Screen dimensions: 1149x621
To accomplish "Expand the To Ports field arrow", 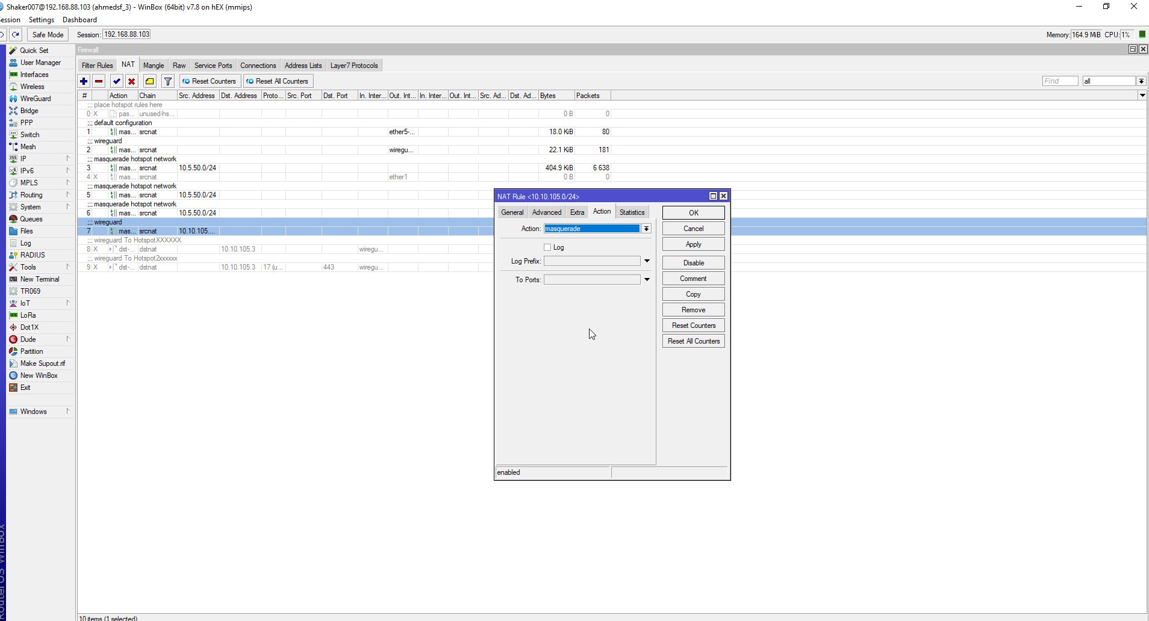I will (x=647, y=280).
